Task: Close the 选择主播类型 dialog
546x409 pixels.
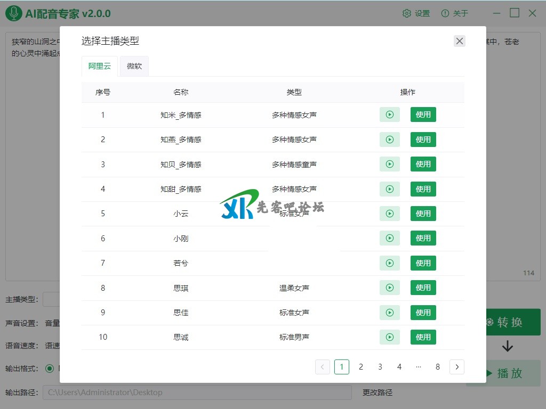Action: tap(460, 41)
